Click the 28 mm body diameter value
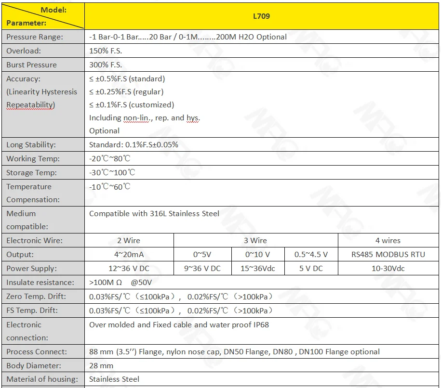This screenshot has width=441, height=388. point(101,366)
